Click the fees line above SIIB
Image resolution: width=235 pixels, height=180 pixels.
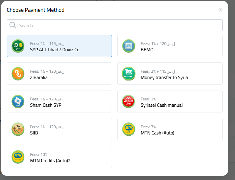click(x=47, y=127)
